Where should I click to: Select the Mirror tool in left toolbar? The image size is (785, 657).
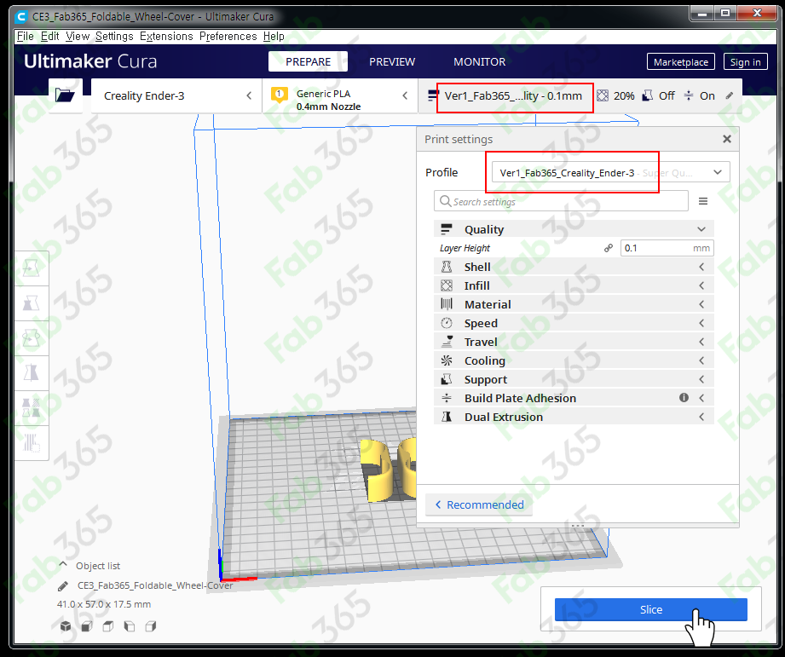click(31, 373)
